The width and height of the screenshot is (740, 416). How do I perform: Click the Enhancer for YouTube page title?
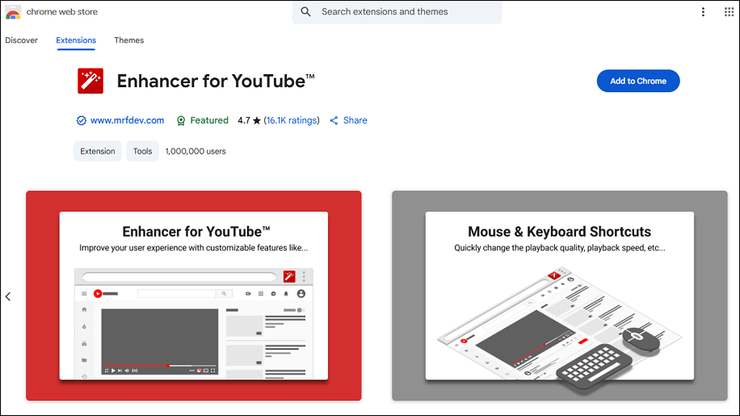click(x=215, y=81)
